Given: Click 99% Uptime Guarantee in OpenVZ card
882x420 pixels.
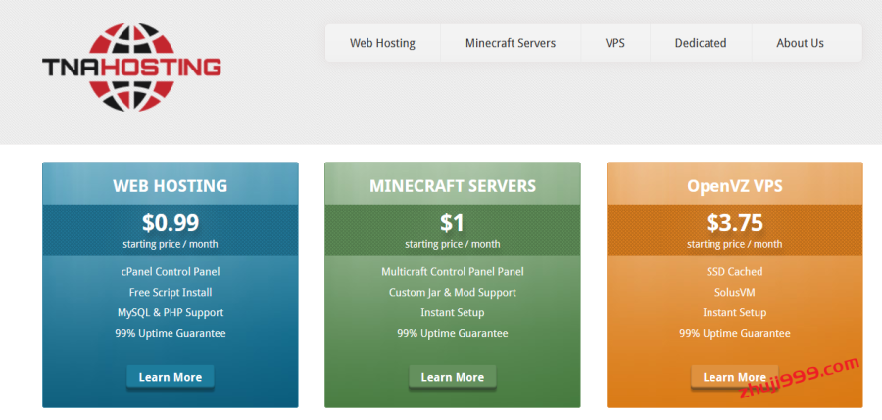Looking at the screenshot, I should 735,334.
